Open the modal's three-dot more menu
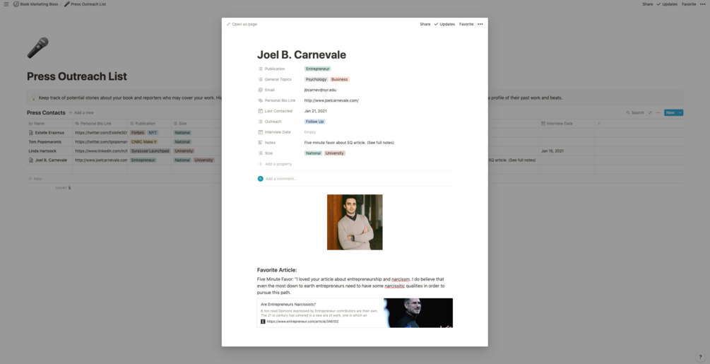Screen dimensions: 710x364 [480, 24]
